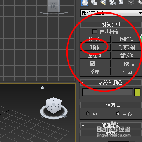Enable the 自动栅格 checkbox
Screen dimensions: 142x142
click(95, 31)
